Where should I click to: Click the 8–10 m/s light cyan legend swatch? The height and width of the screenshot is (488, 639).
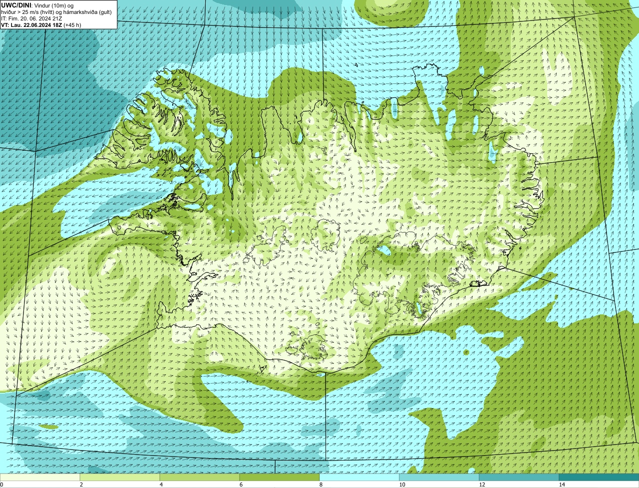point(359,477)
